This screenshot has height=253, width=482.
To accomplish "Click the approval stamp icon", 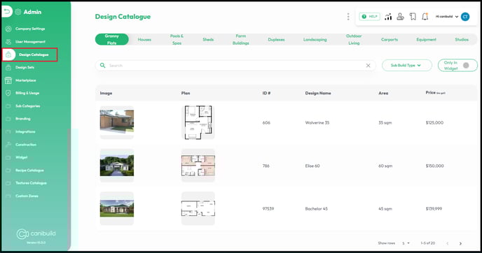I will pos(400,17).
